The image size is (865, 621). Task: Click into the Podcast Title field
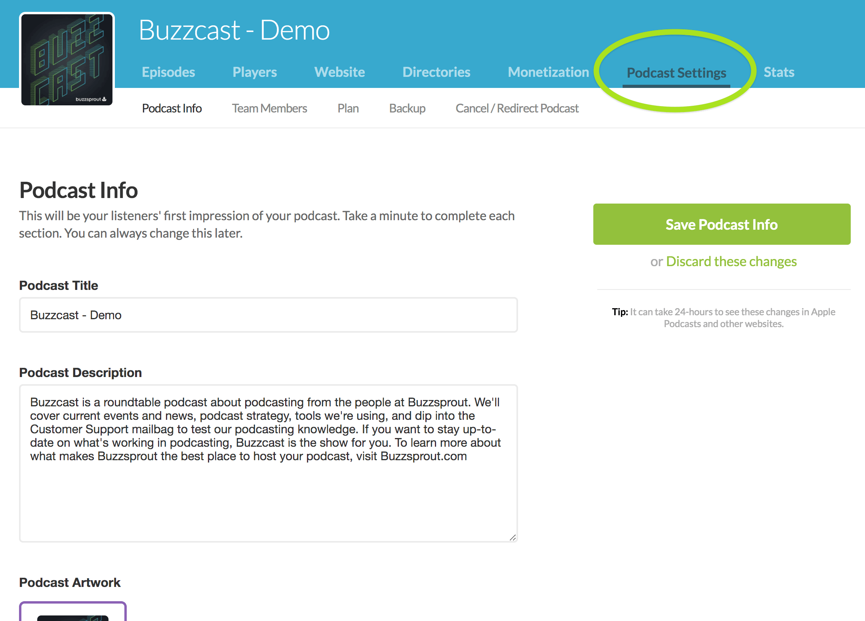coord(268,315)
